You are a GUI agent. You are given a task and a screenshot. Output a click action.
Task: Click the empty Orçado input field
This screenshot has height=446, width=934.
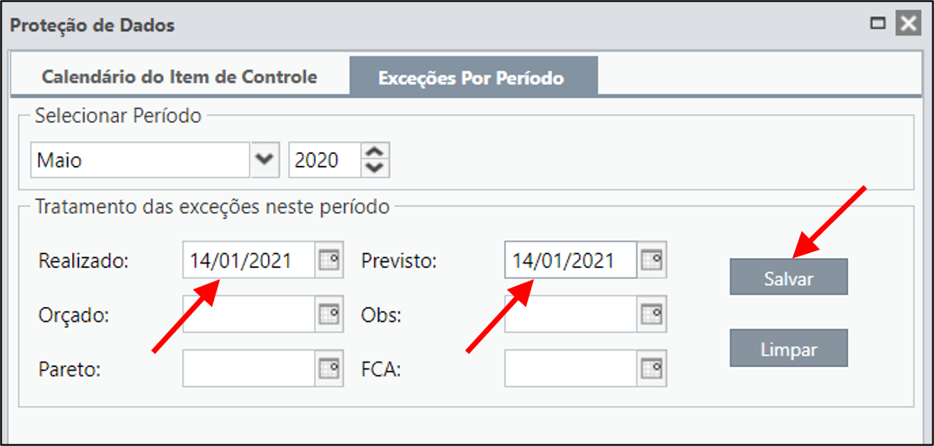[x=249, y=314]
